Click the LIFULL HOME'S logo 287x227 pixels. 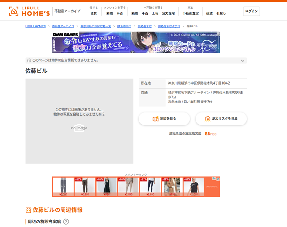(x=29, y=11)
